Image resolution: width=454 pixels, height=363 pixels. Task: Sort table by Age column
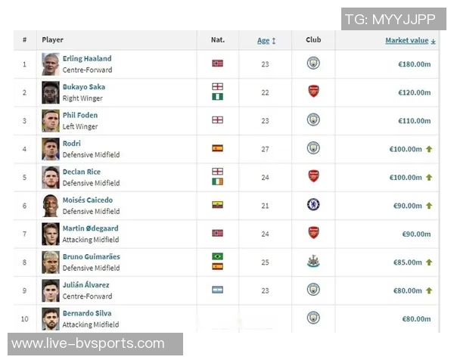(263, 40)
